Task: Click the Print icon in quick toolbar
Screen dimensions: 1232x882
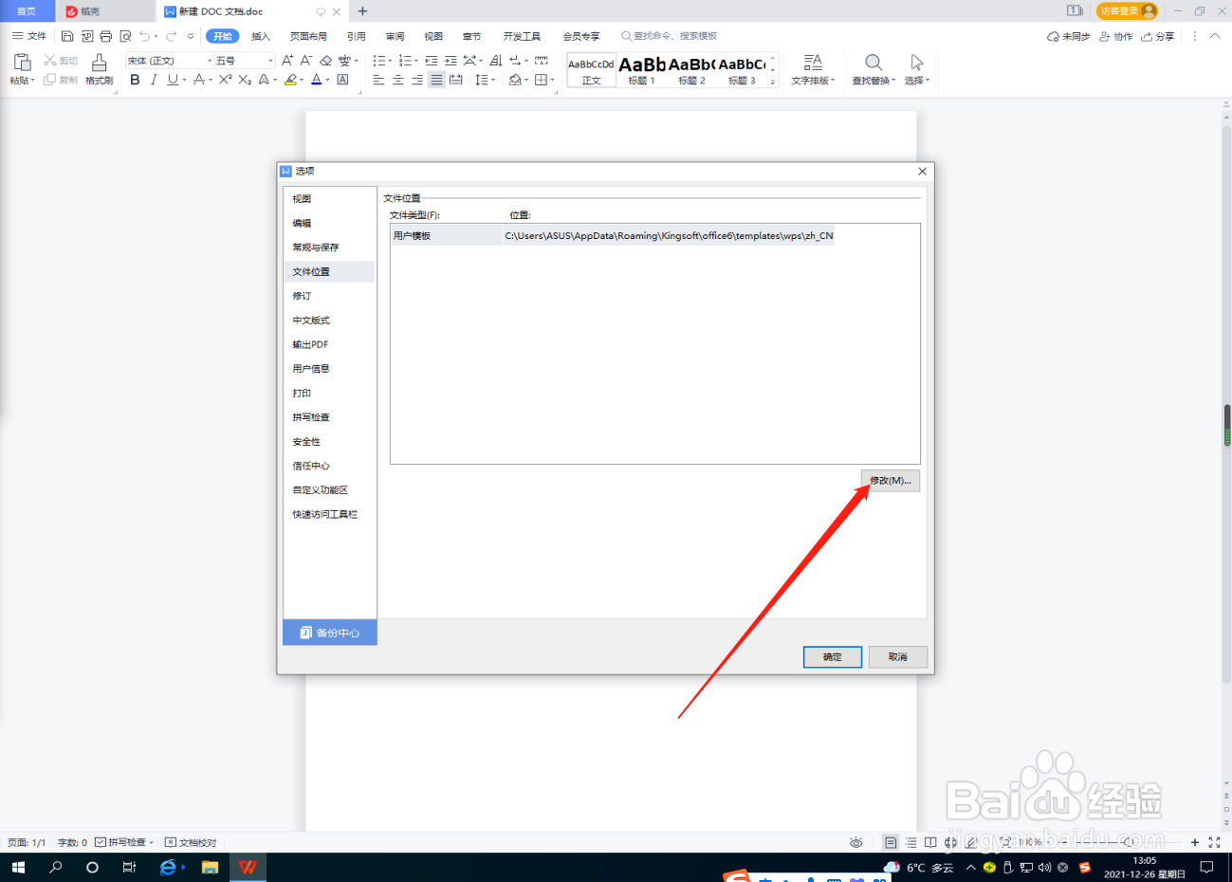Action: [x=105, y=36]
